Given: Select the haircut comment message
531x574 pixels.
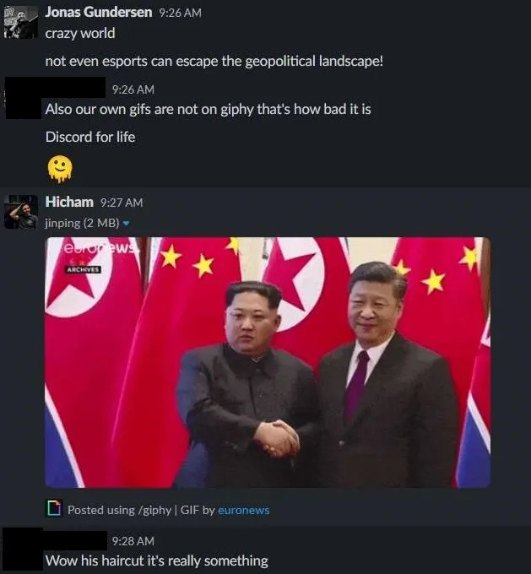Looking at the screenshot, I should pos(157,560).
